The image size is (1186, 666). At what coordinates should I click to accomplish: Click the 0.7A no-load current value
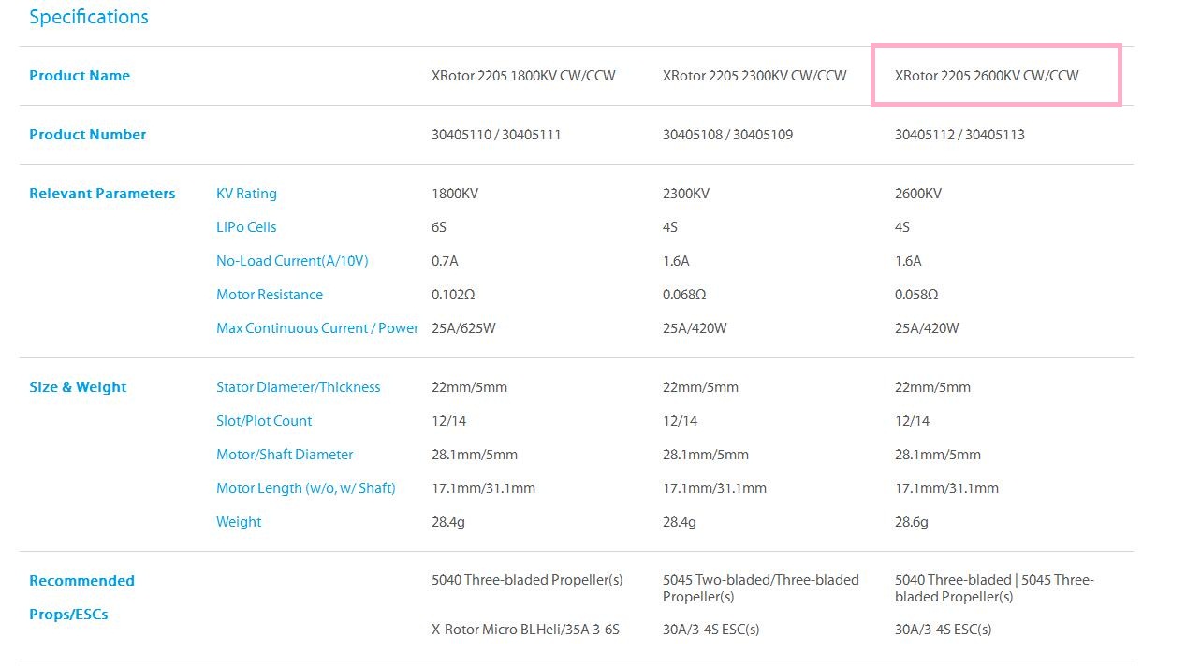tap(445, 261)
